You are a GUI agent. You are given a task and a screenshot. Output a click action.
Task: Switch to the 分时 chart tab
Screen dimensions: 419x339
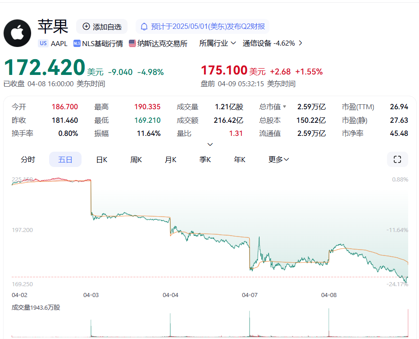pos(28,160)
